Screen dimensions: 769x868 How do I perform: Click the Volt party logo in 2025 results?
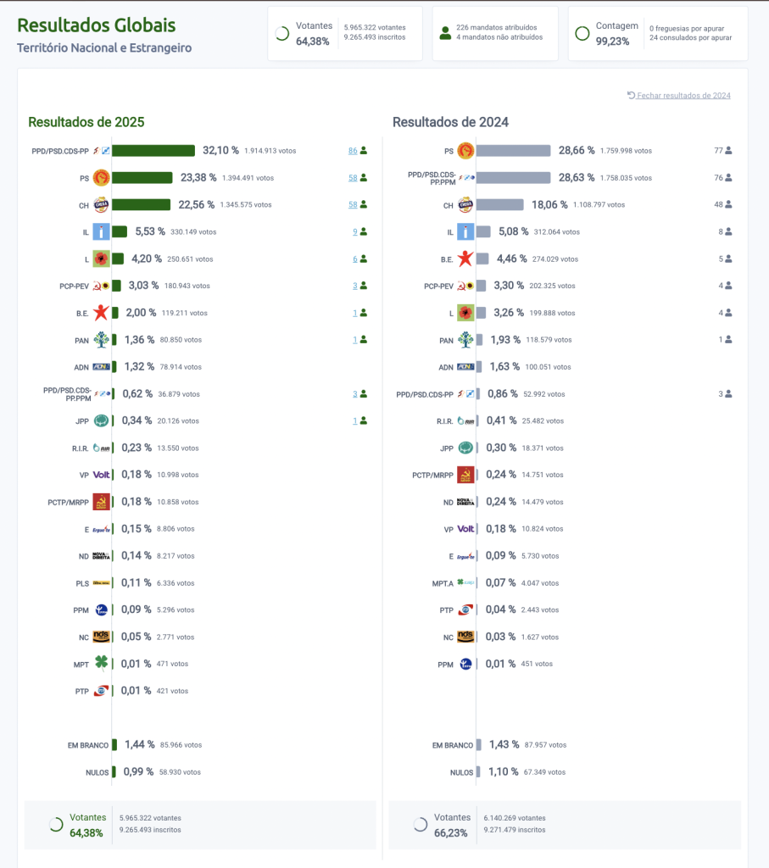[101, 475]
